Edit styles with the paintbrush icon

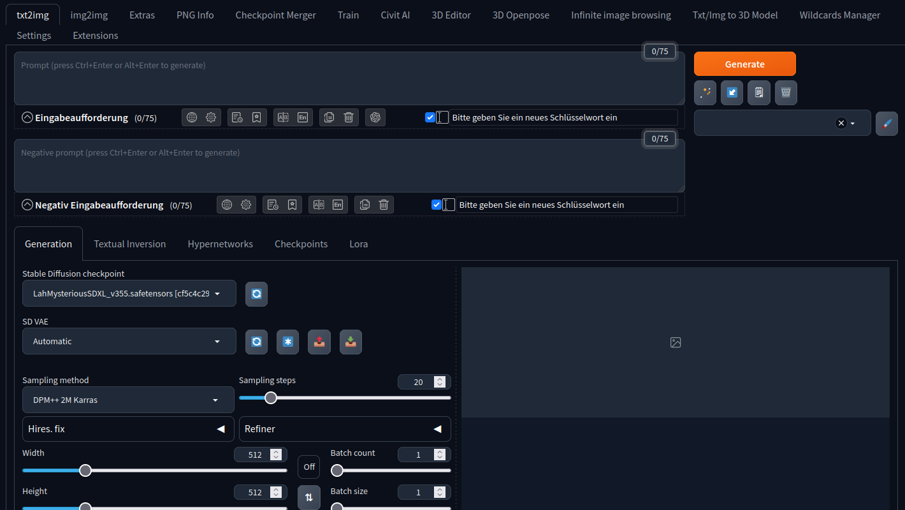(887, 123)
